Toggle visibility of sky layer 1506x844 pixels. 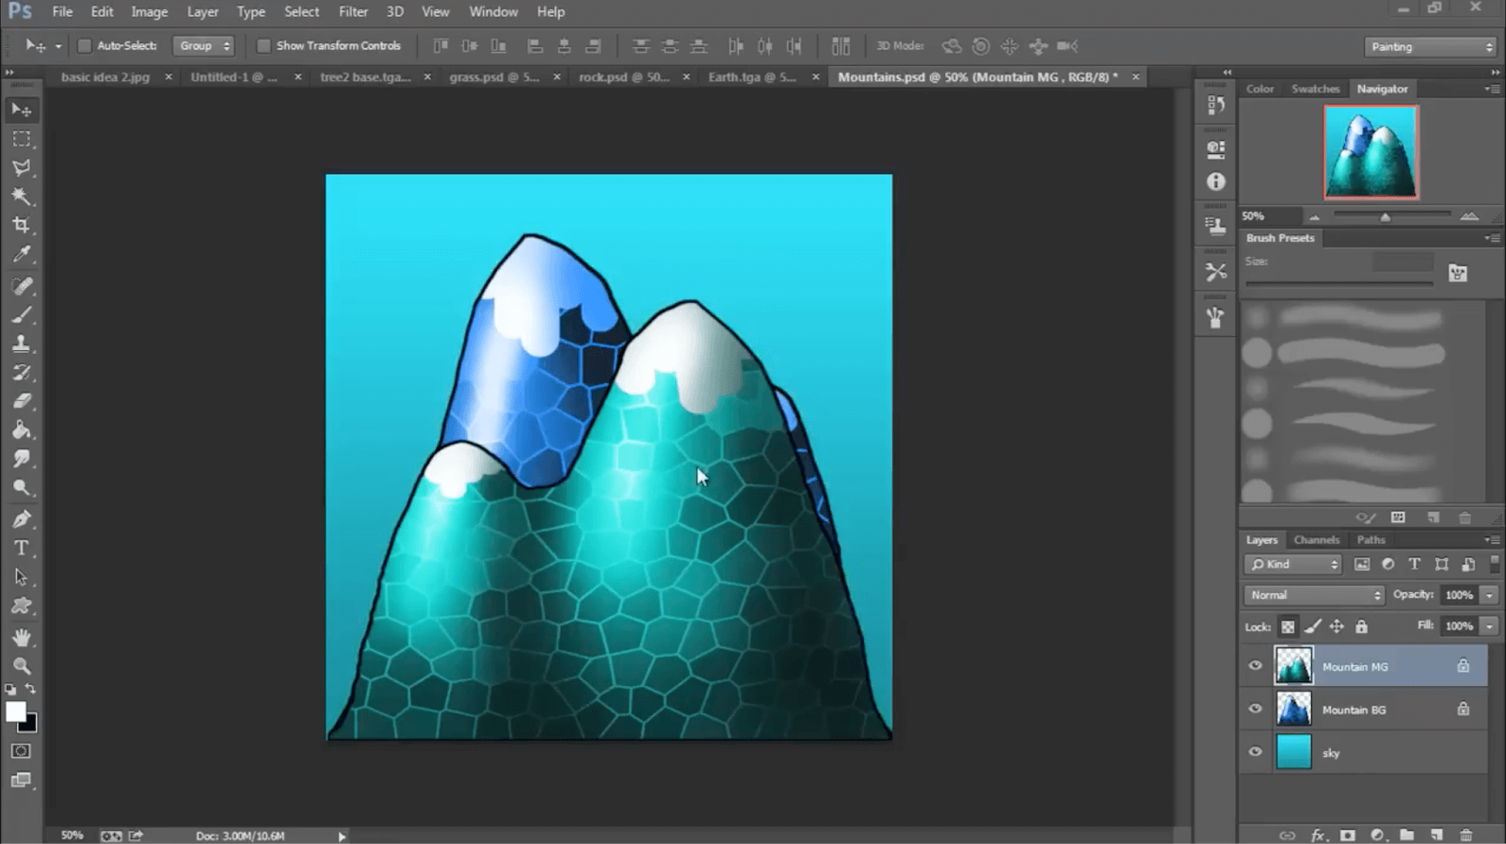pos(1255,752)
